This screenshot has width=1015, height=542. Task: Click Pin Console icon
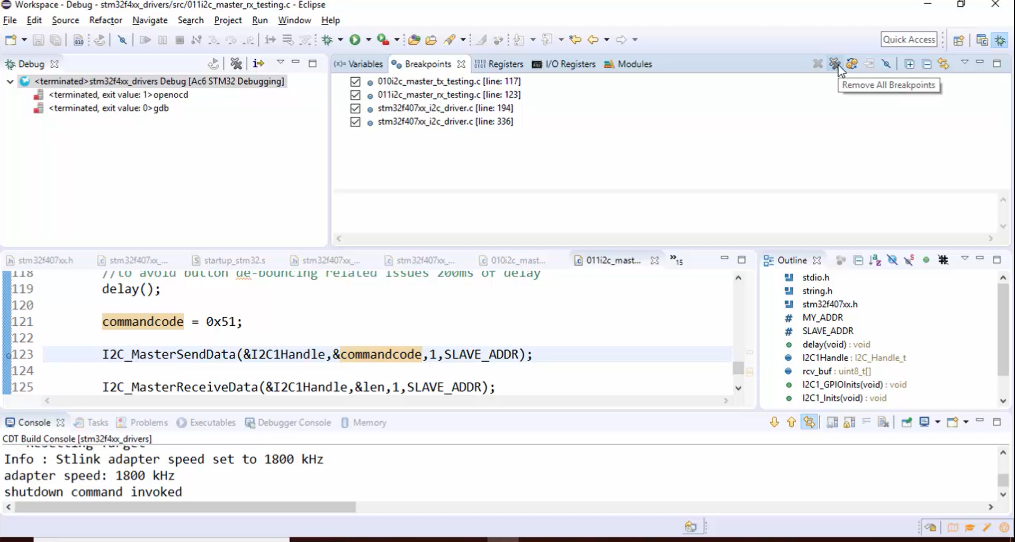tap(906, 422)
